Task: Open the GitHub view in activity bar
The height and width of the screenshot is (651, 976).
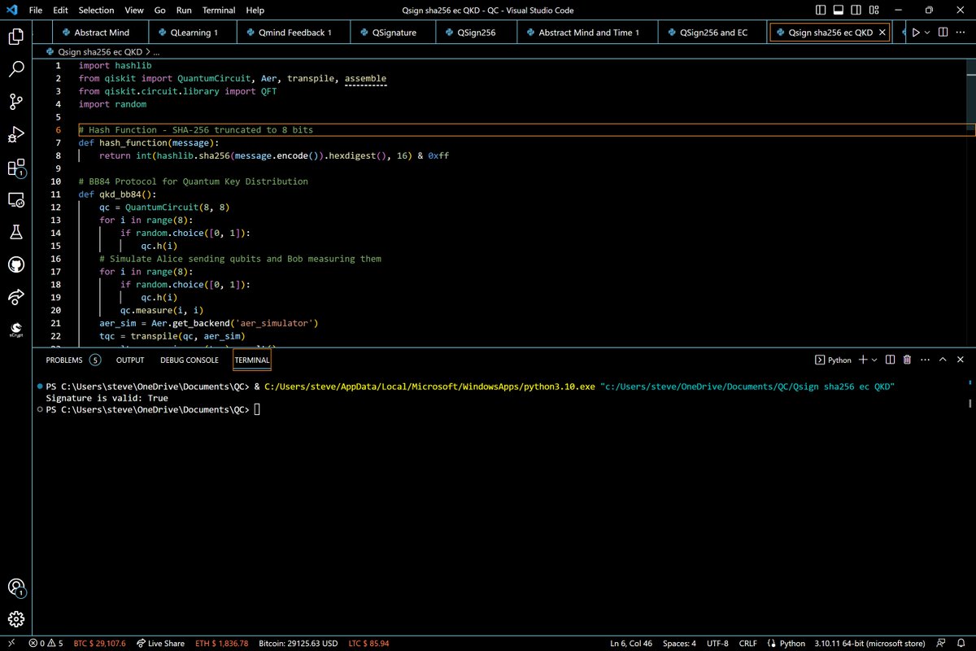Action: click(16, 264)
